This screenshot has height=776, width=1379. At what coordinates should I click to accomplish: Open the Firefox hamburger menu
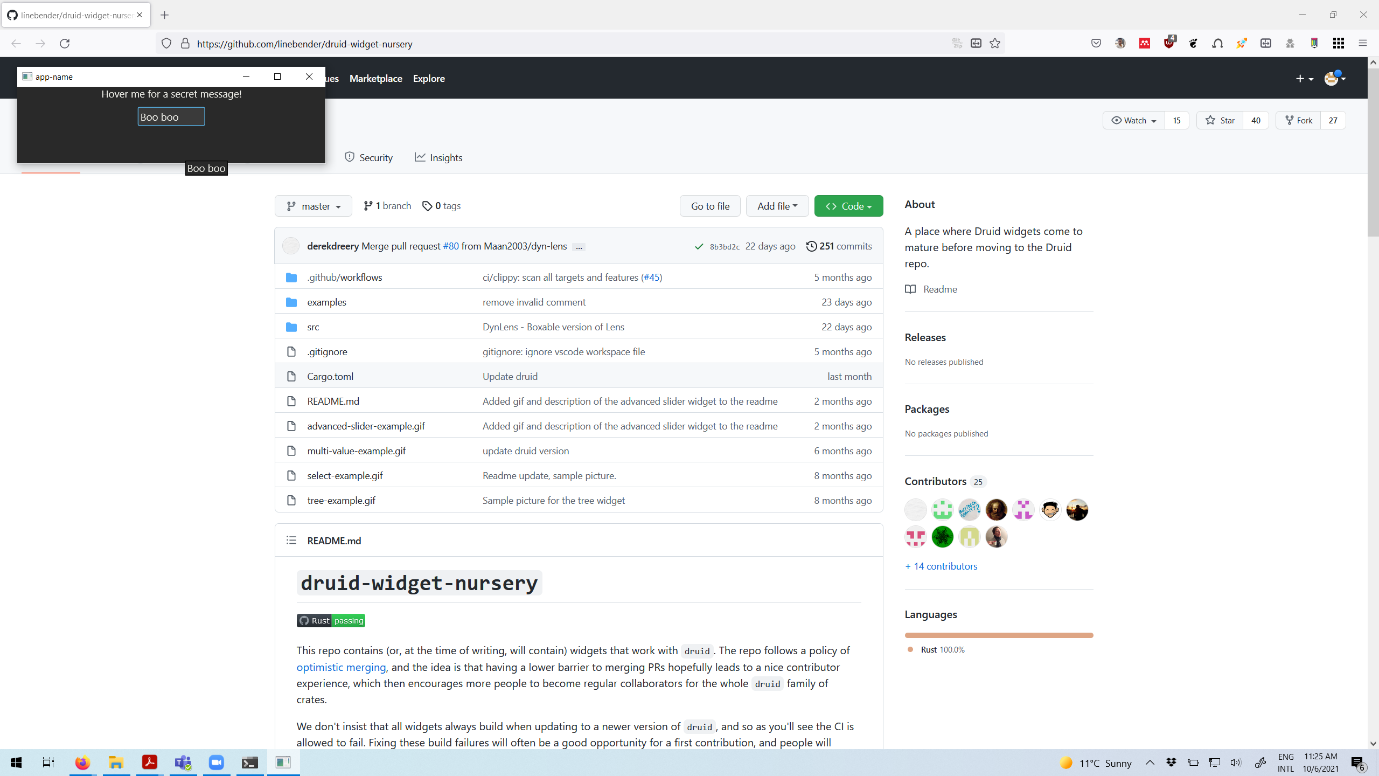1363,43
